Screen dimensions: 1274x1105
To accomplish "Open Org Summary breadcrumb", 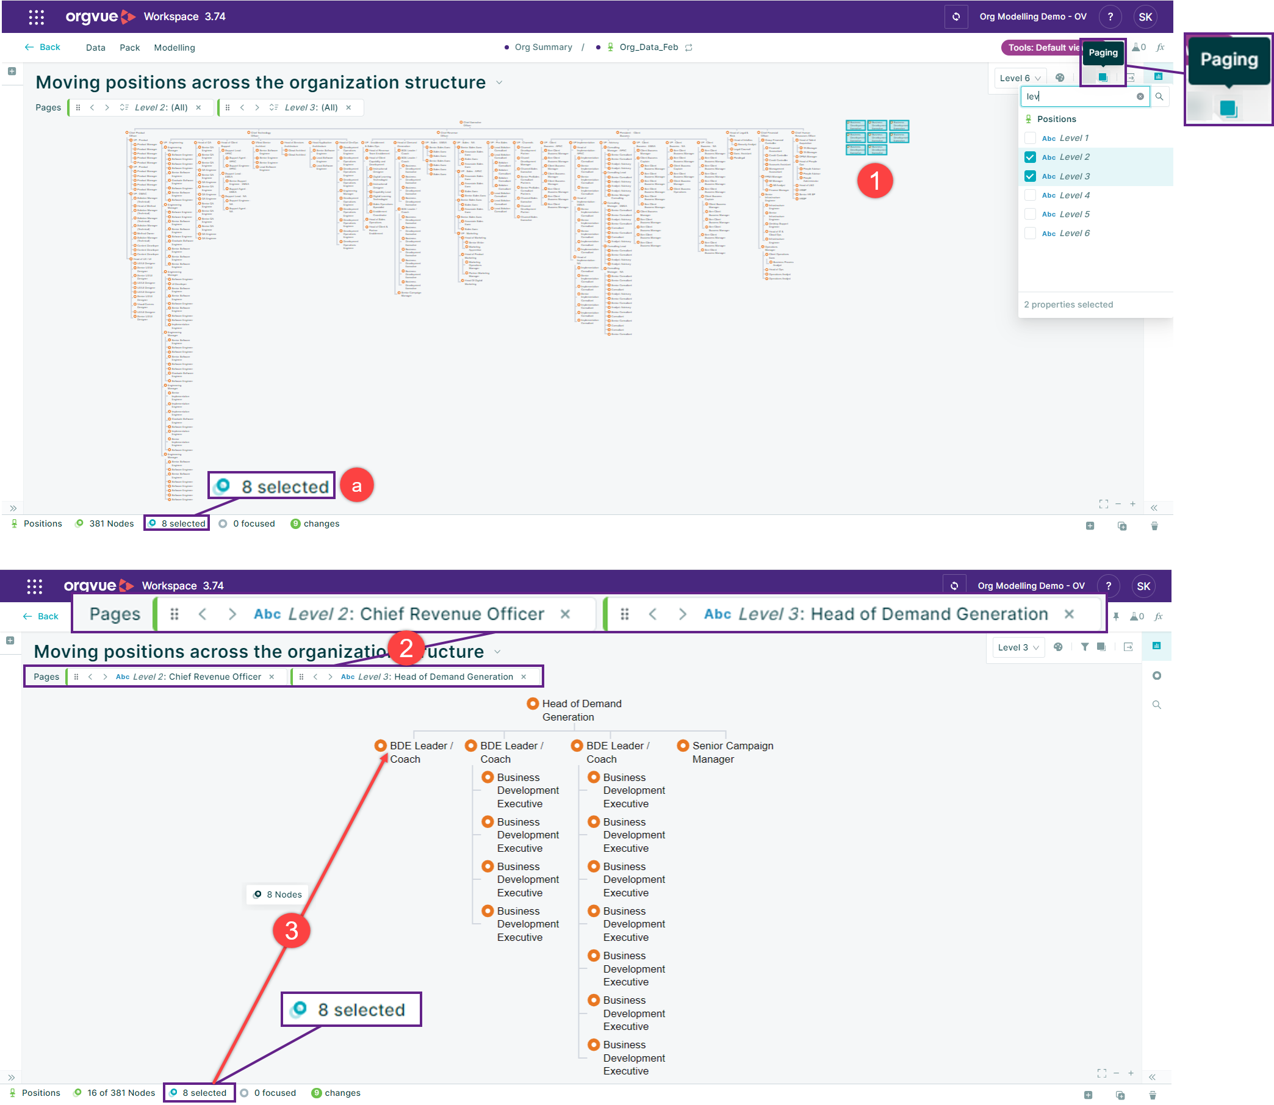I will pos(543,48).
